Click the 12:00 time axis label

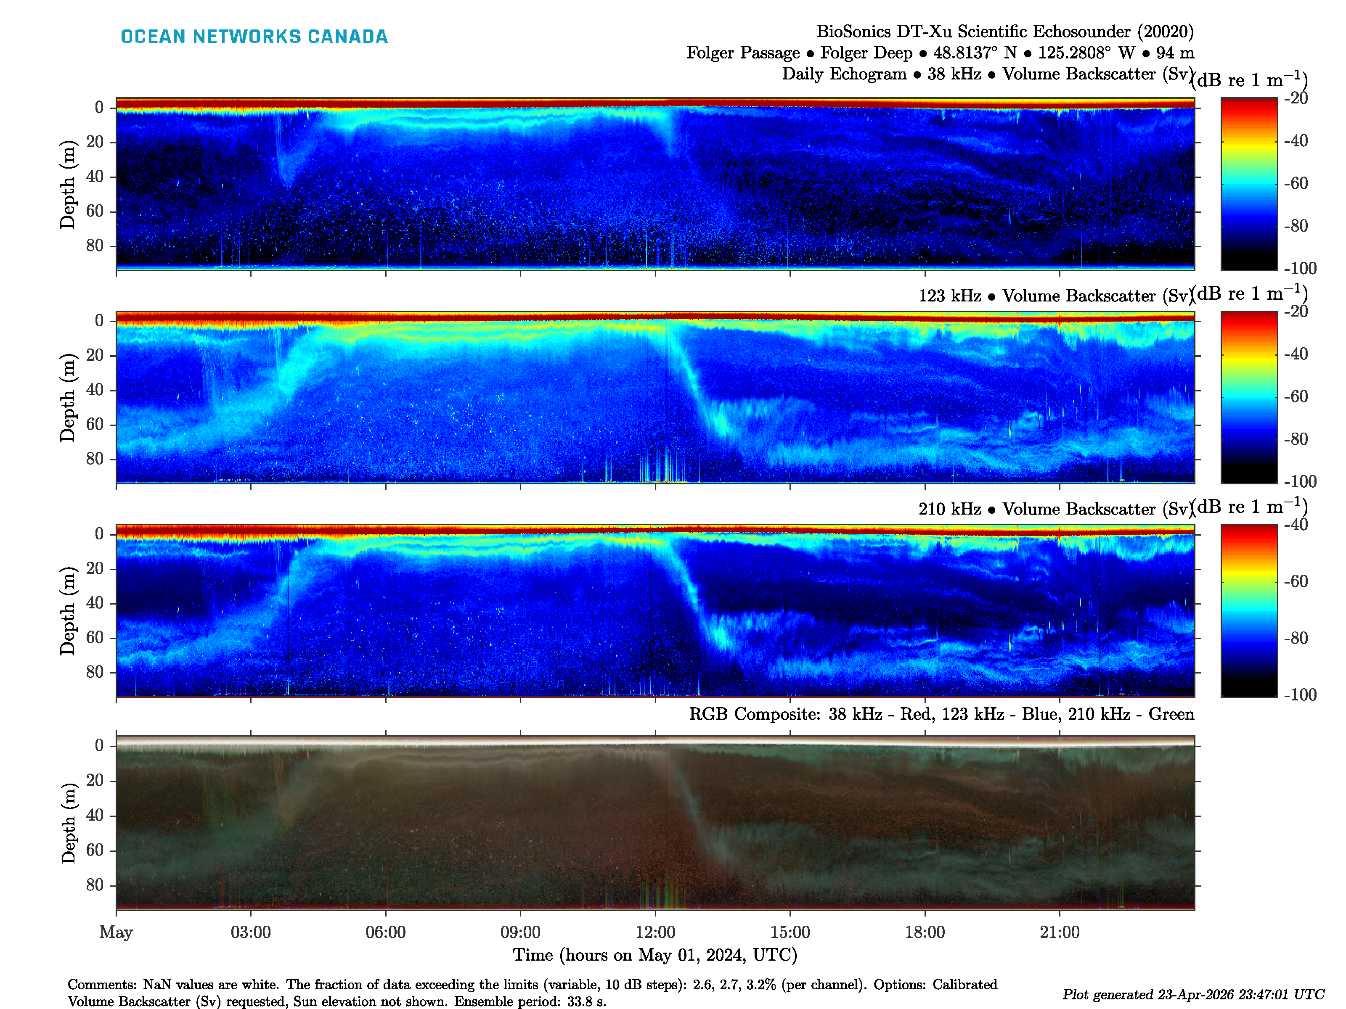click(x=655, y=932)
